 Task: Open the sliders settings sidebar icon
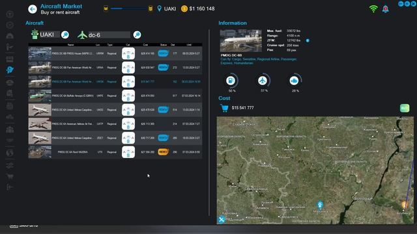pos(10,166)
